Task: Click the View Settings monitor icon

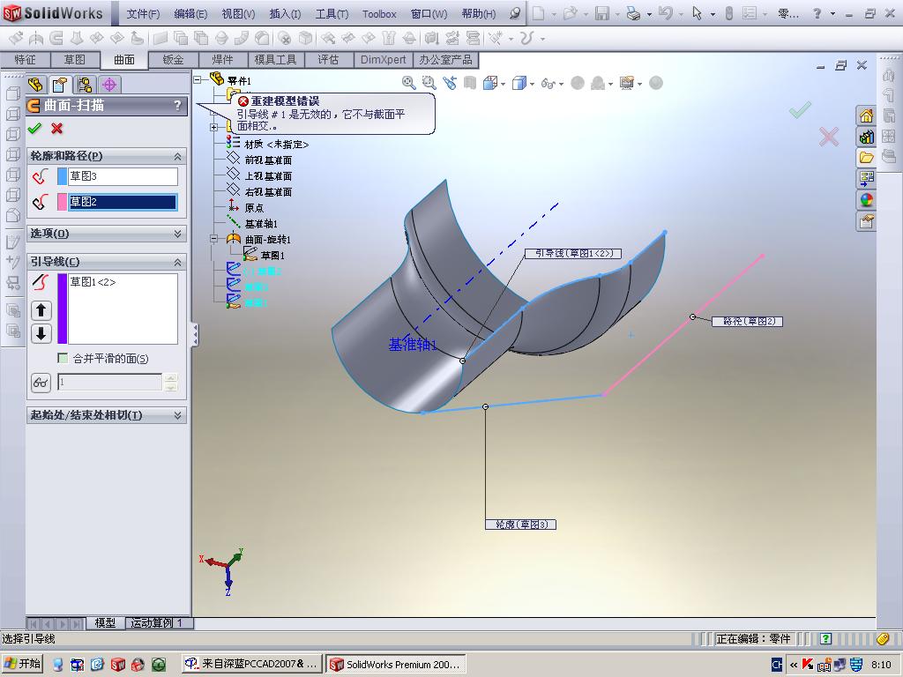Action: tap(627, 84)
